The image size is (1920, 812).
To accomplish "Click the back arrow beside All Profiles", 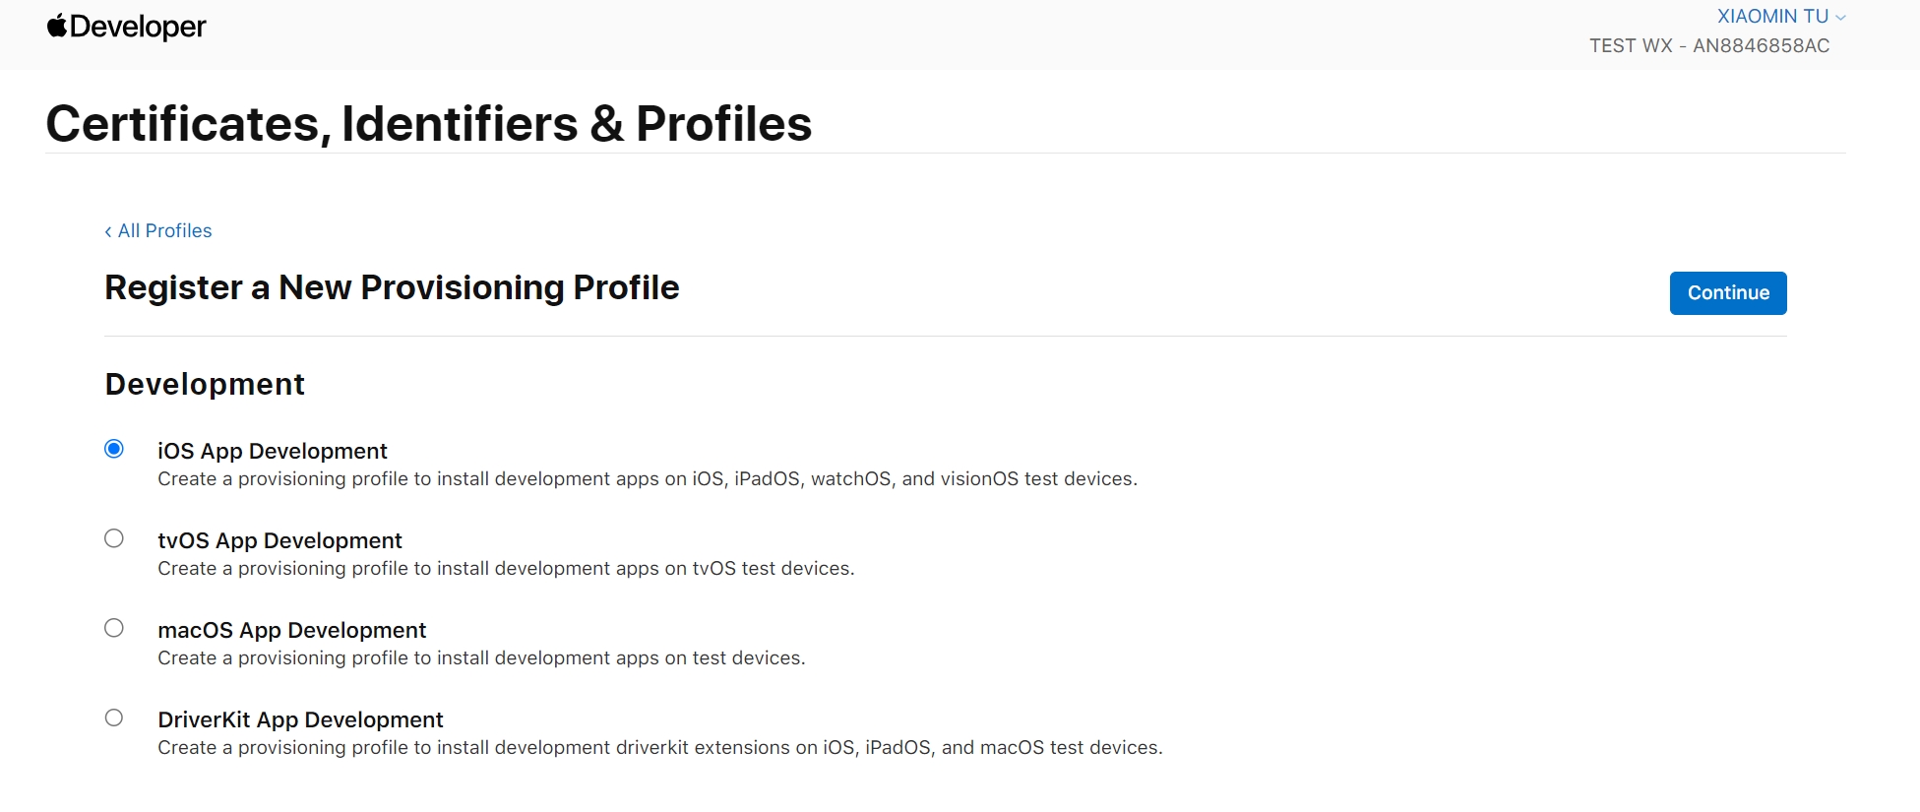I will click(108, 231).
